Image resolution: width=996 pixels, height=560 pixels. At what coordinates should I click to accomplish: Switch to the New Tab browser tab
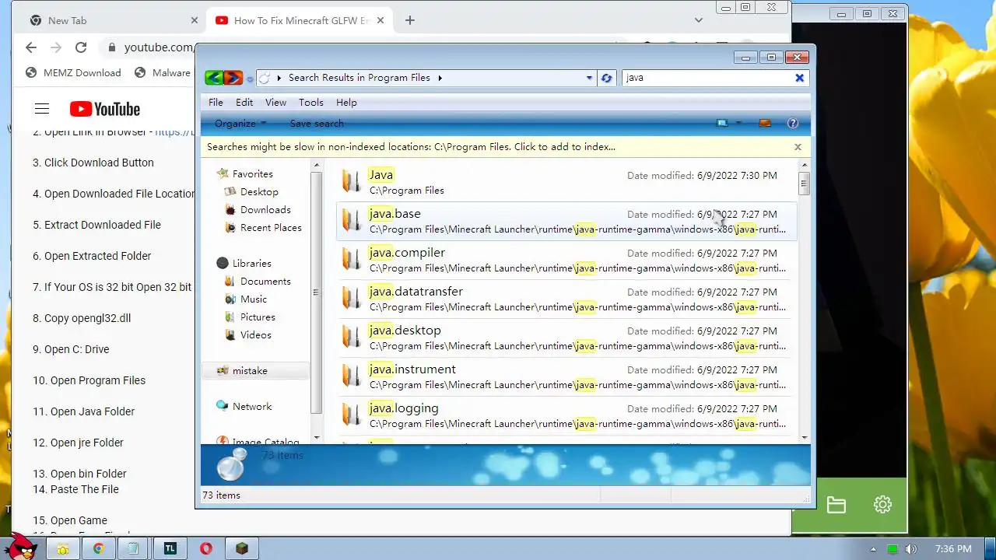(113, 21)
